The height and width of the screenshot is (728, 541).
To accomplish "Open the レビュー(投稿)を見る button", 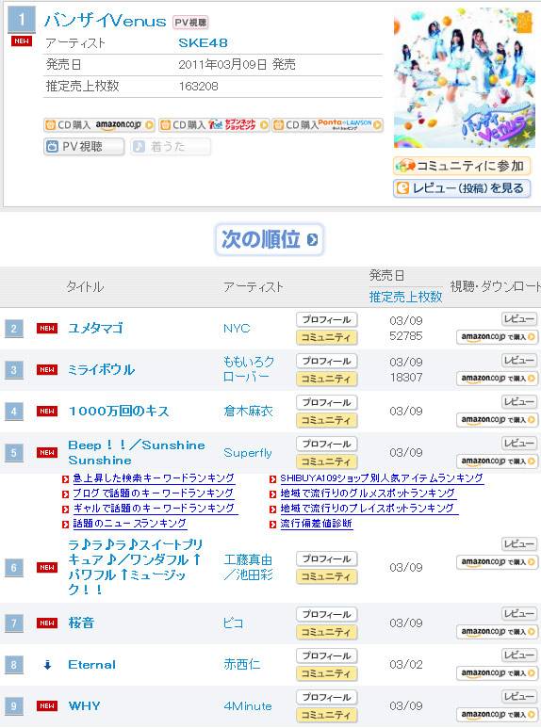I will [x=462, y=188].
